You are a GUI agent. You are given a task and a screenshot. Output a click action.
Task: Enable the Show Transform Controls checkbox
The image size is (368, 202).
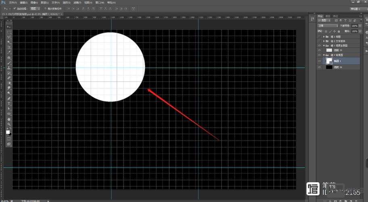[x=44, y=8]
